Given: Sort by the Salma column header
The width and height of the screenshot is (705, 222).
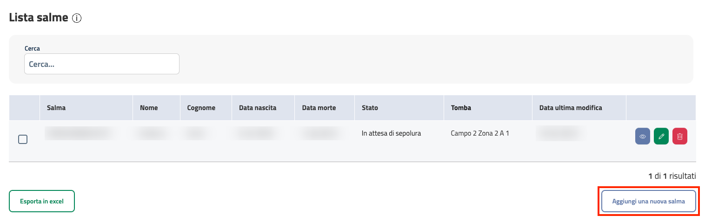Looking at the screenshot, I should [x=56, y=108].
